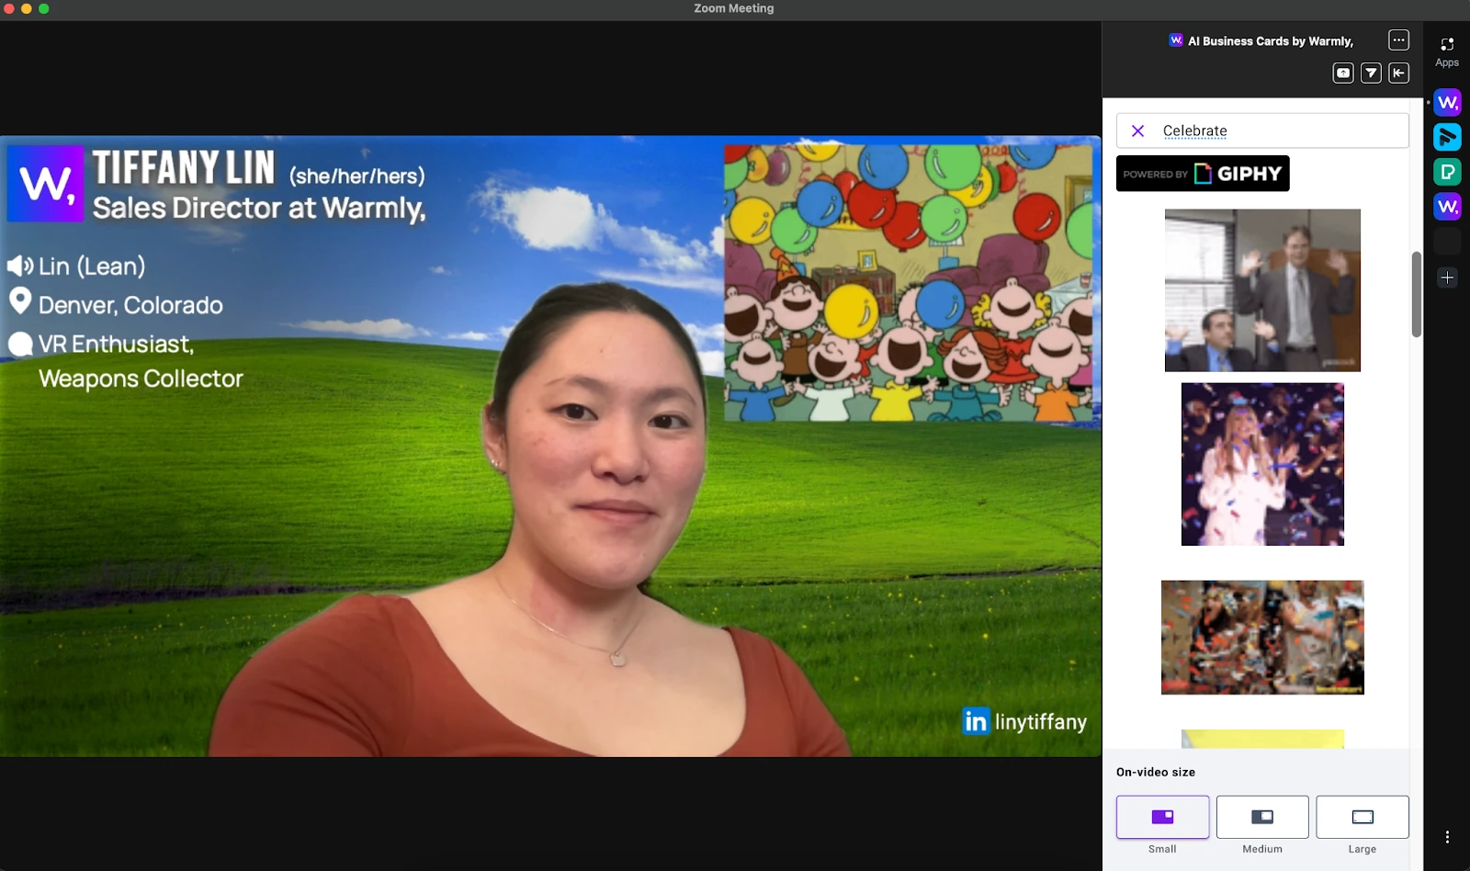Click in the Celebrate GIF search field
Screen dimensions: 1470x871
click(x=1262, y=130)
